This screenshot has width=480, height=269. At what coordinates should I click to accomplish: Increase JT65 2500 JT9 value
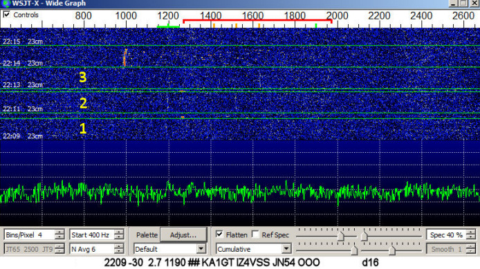click(x=59, y=247)
